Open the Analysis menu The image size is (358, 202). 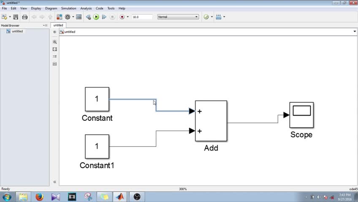86,8
